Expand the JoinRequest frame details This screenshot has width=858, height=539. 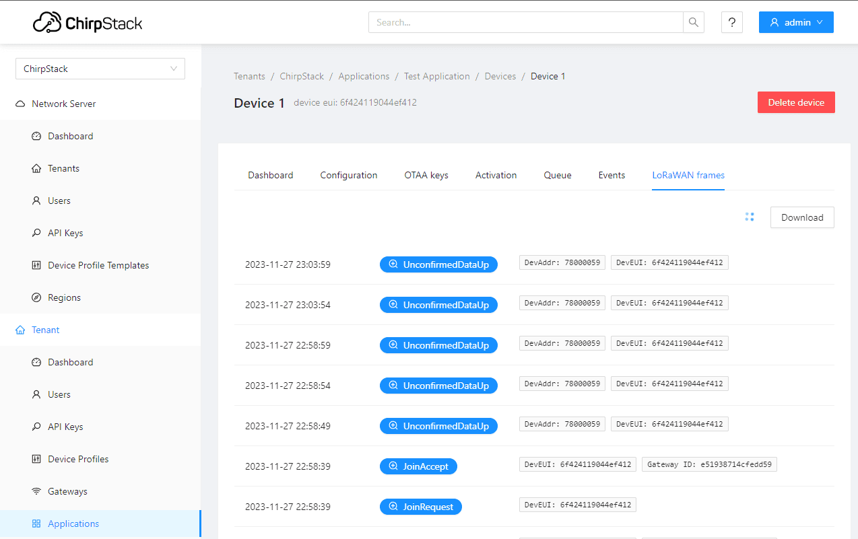click(420, 507)
